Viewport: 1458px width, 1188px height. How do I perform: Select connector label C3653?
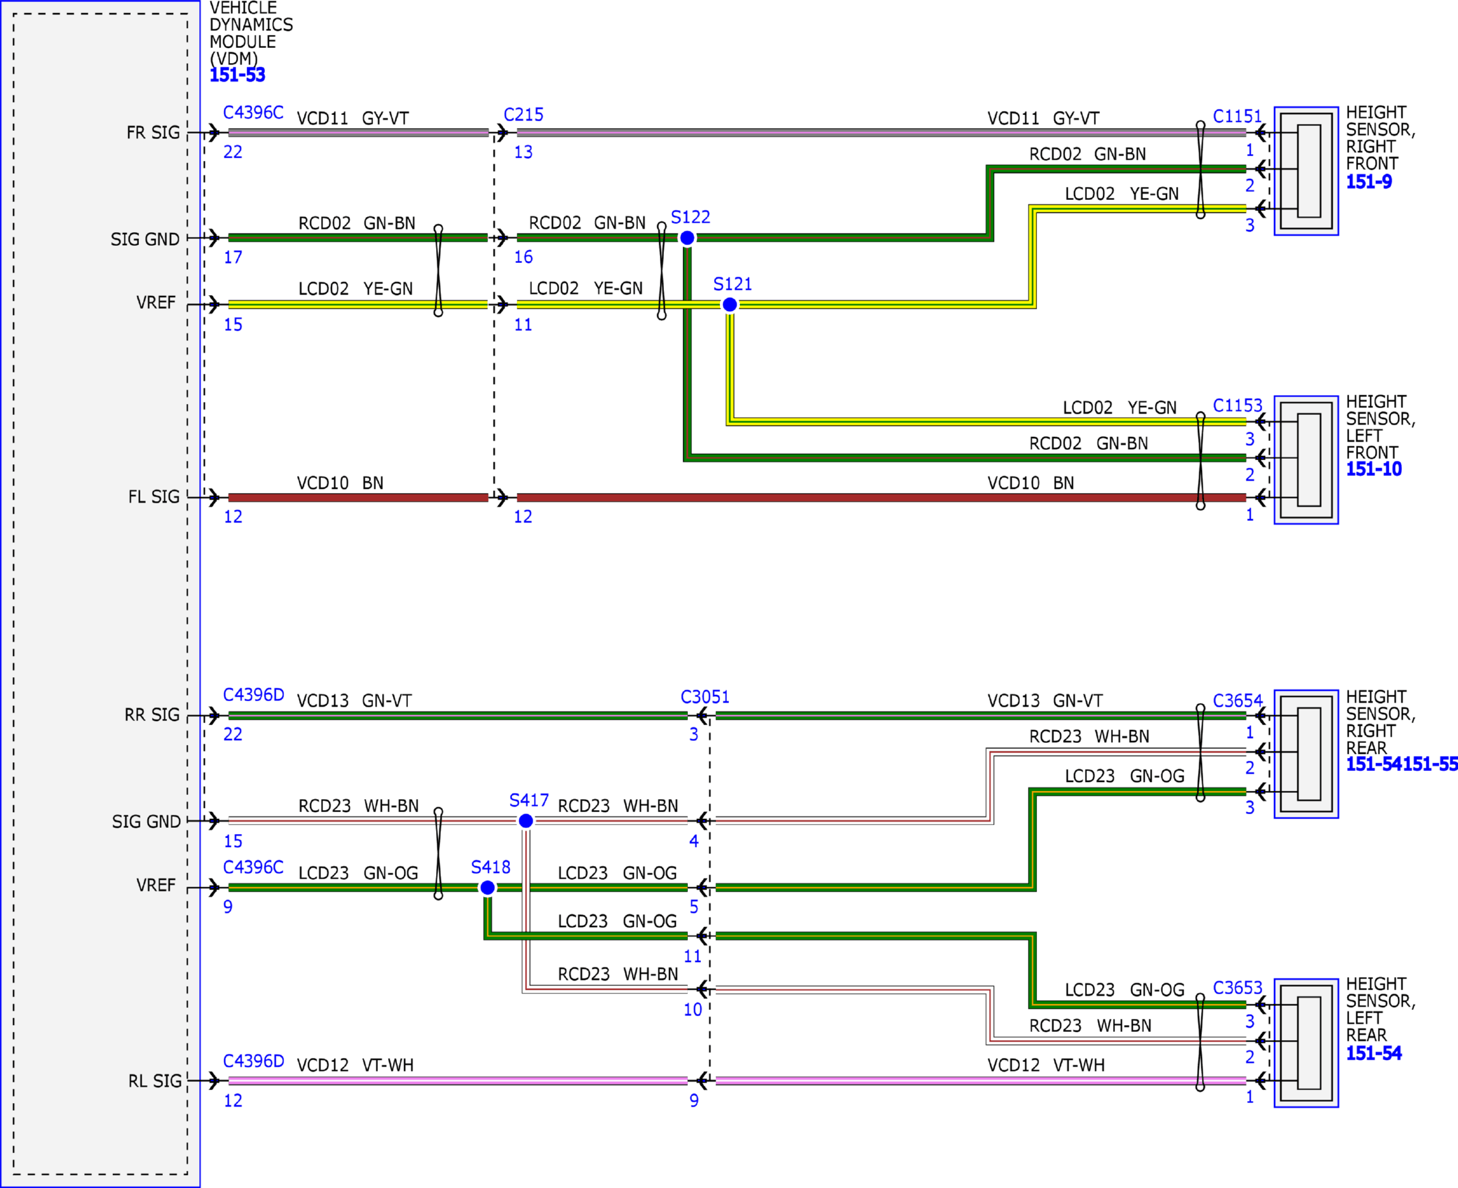click(x=1238, y=988)
